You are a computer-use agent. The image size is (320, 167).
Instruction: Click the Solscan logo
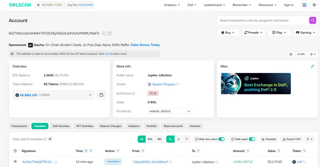tap(20, 5)
